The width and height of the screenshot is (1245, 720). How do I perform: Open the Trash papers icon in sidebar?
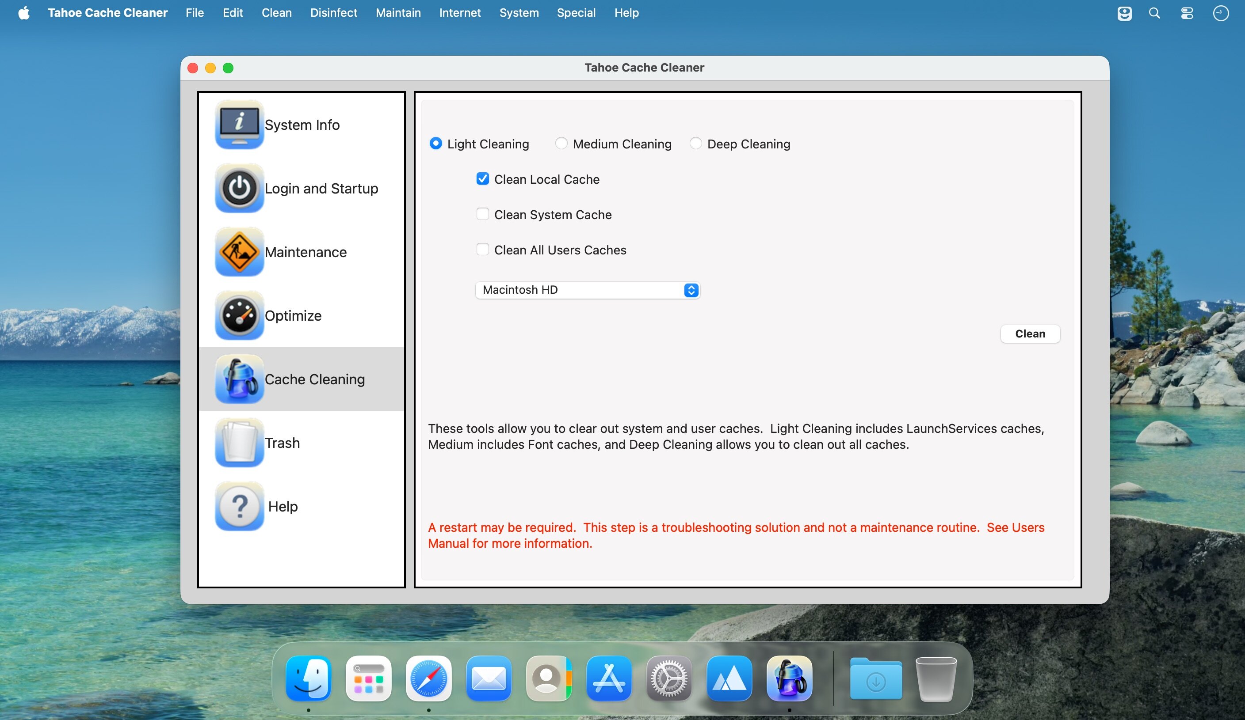point(239,443)
